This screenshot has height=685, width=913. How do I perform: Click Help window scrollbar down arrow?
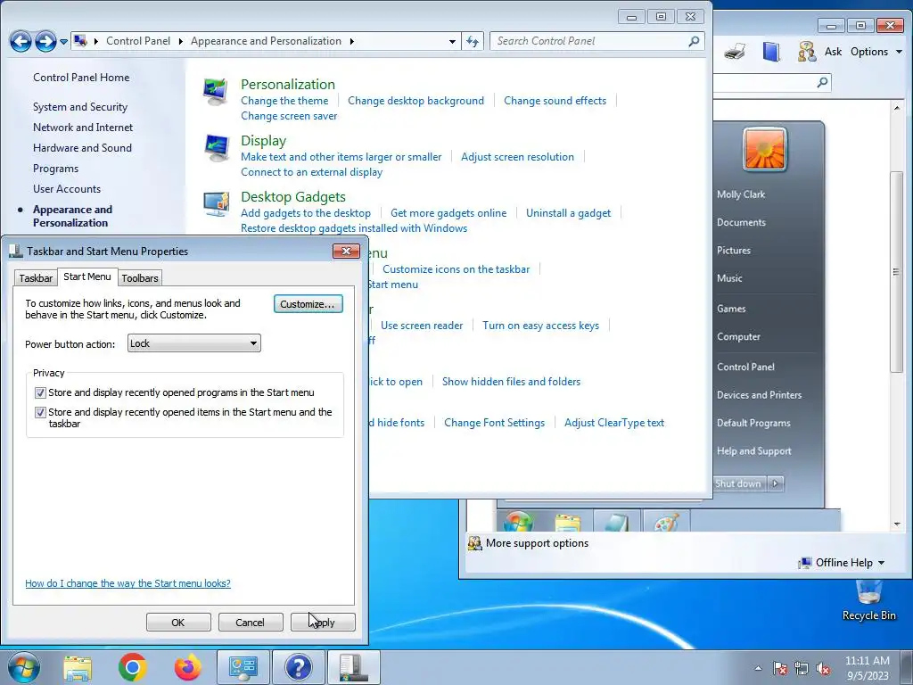[x=897, y=524]
